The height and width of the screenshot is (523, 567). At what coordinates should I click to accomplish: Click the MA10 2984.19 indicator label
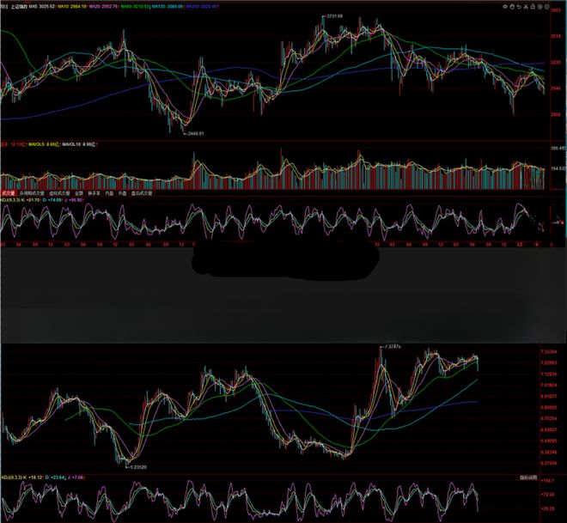72,7
